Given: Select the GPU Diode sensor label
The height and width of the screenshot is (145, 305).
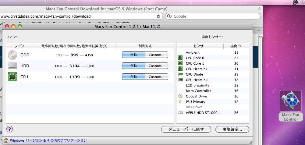Looking at the screenshot, I should click(x=194, y=74).
